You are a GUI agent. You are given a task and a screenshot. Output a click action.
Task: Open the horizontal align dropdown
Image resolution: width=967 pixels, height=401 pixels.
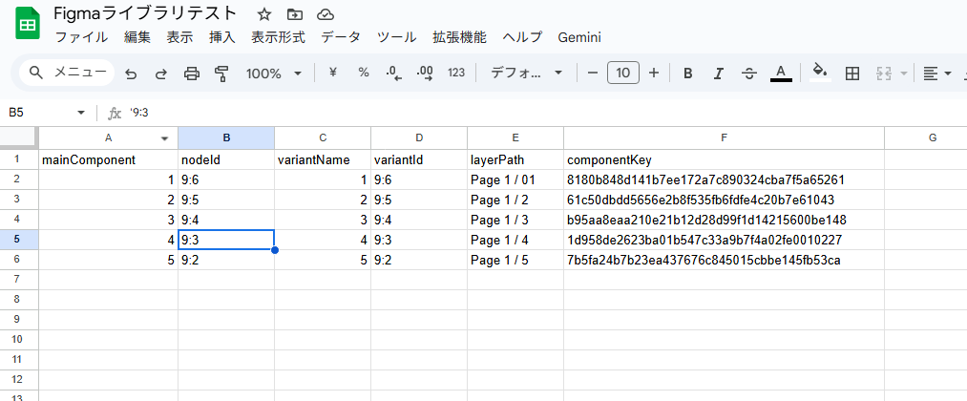[937, 74]
